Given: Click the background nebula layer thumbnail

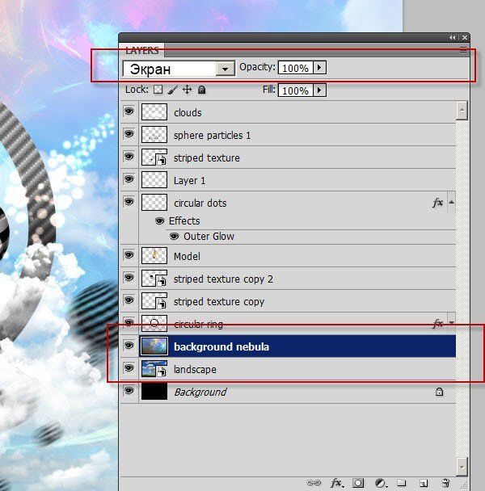Looking at the screenshot, I should [x=154, y=346].
